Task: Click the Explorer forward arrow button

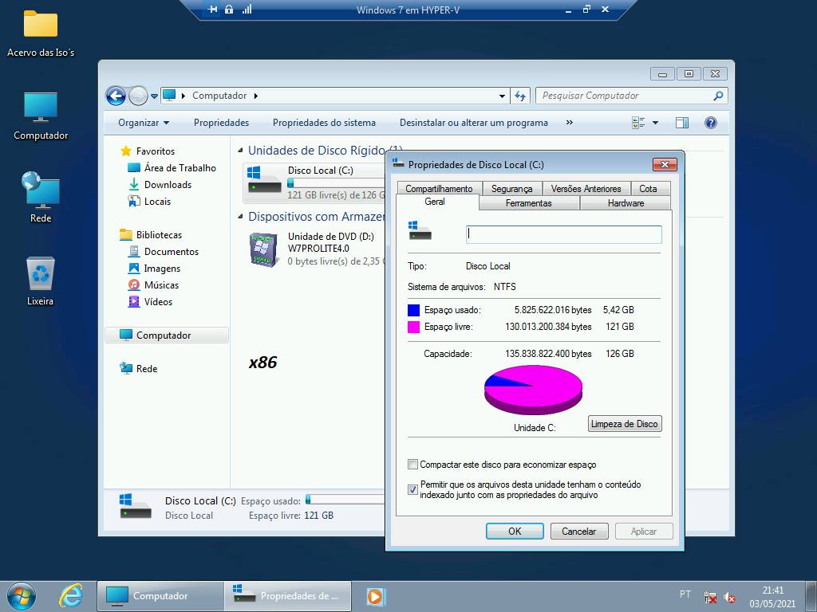Action: pos(138,96)
